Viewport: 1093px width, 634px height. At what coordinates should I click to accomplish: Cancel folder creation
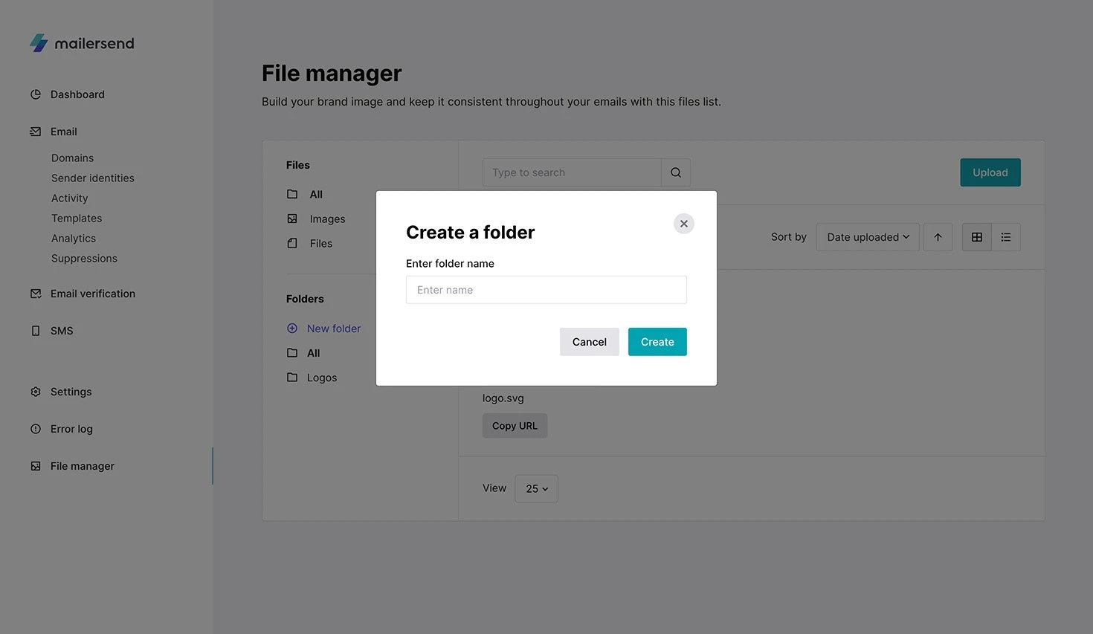[x=589, y=342]
